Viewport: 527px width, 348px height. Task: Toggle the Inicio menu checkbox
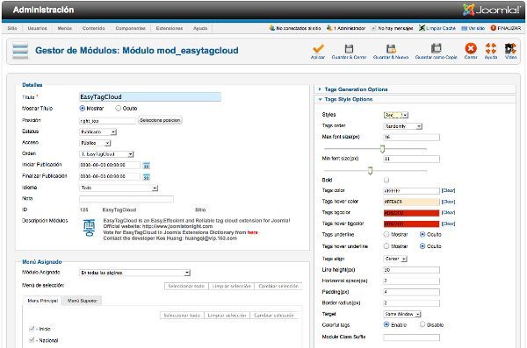click(32, 329)
